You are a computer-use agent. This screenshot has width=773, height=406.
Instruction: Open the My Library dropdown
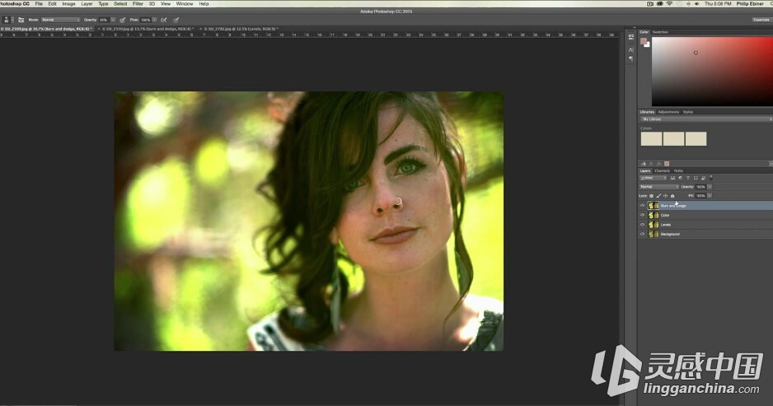(706, 119)
